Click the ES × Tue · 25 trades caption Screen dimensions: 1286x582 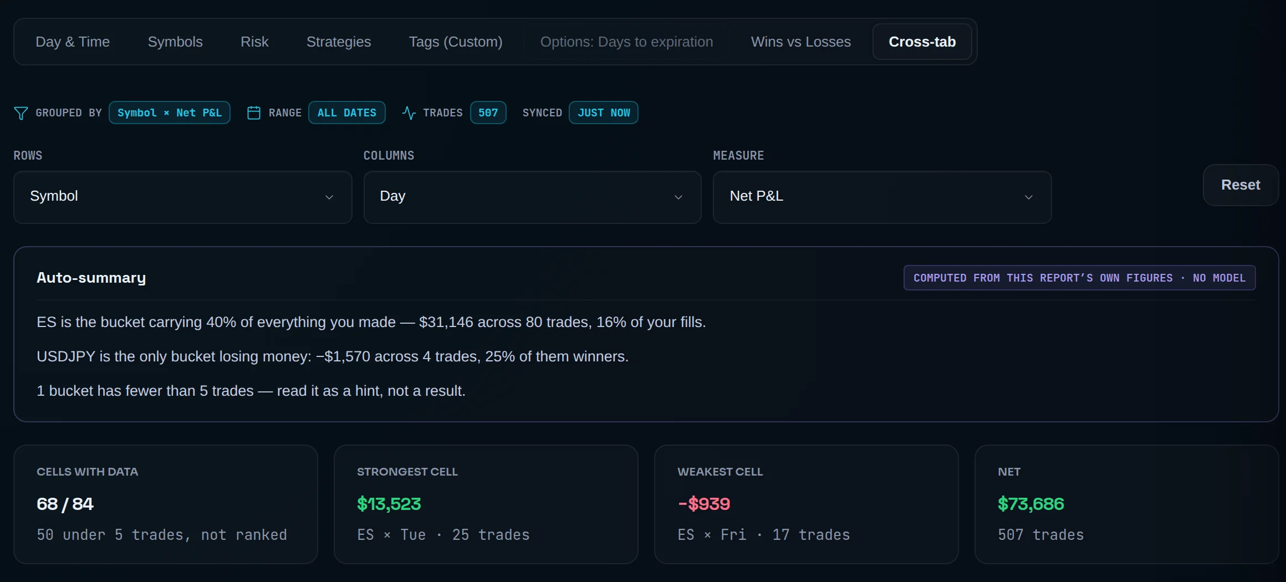443,535
